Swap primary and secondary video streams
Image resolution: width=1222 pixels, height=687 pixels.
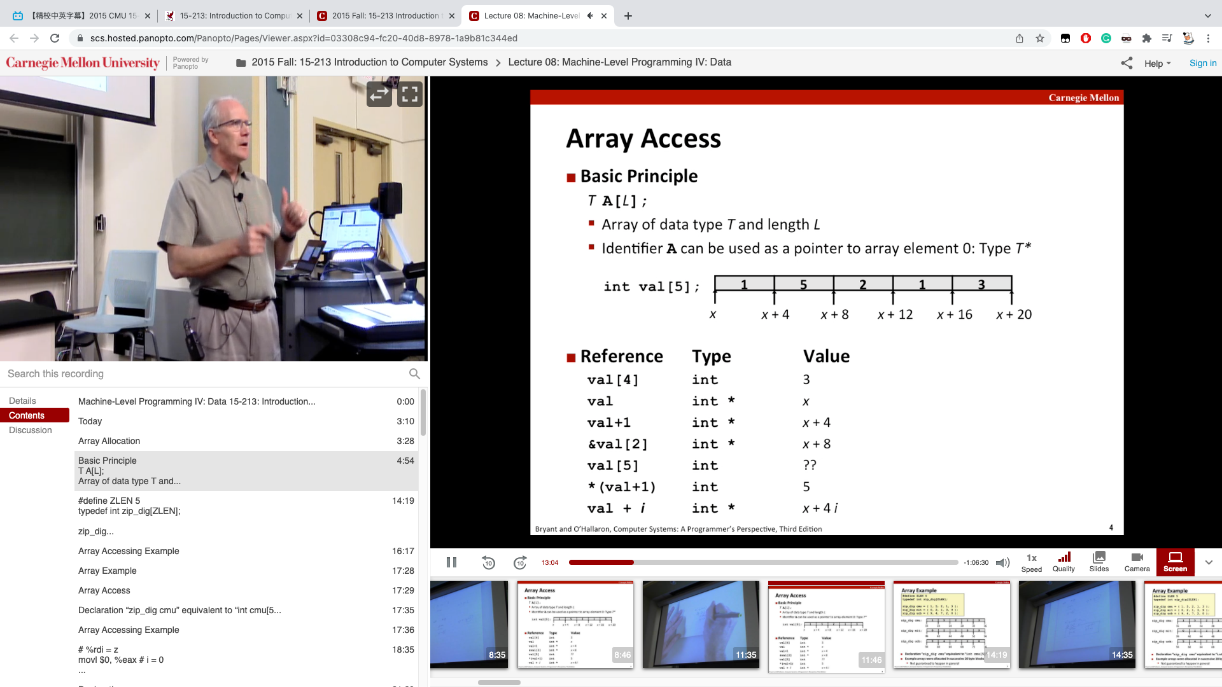(379, 94)
